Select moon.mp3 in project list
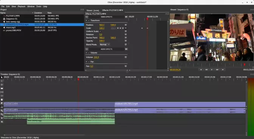254x139 pixels. pyautogui.click(x=11, y=28)
